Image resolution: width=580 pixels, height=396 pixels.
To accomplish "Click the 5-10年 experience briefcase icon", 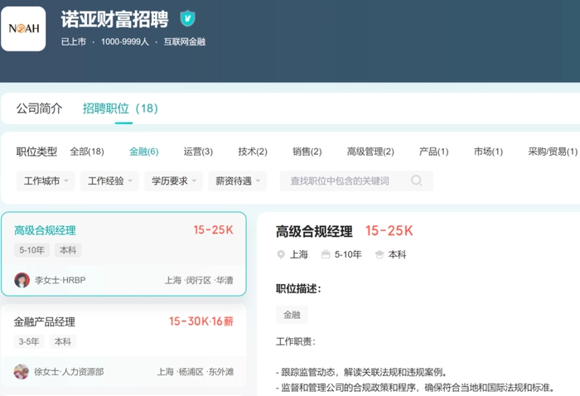I will tap(326, 255).
